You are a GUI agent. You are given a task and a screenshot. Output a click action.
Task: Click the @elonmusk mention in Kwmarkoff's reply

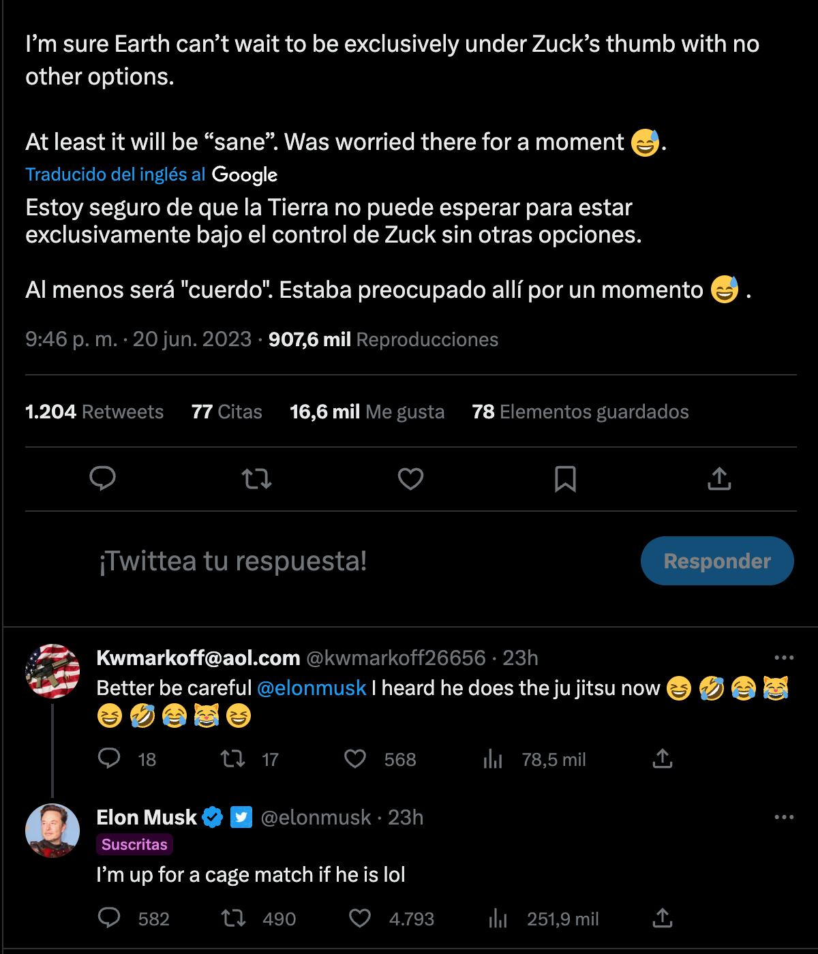pos(312,688)
